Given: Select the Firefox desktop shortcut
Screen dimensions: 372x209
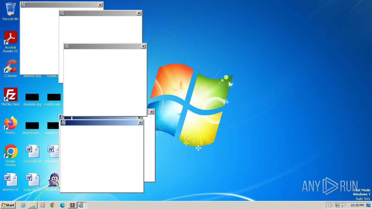Looking at the screenshot, I should pos(10,125).
